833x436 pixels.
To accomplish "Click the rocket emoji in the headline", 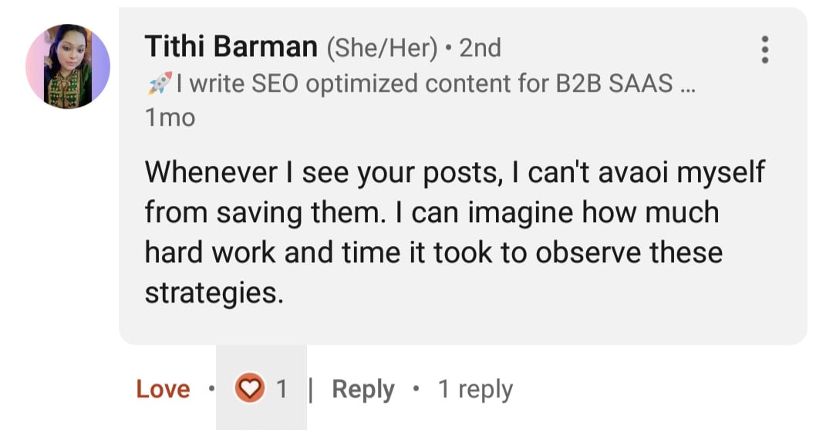I will [x=158, y=83].
